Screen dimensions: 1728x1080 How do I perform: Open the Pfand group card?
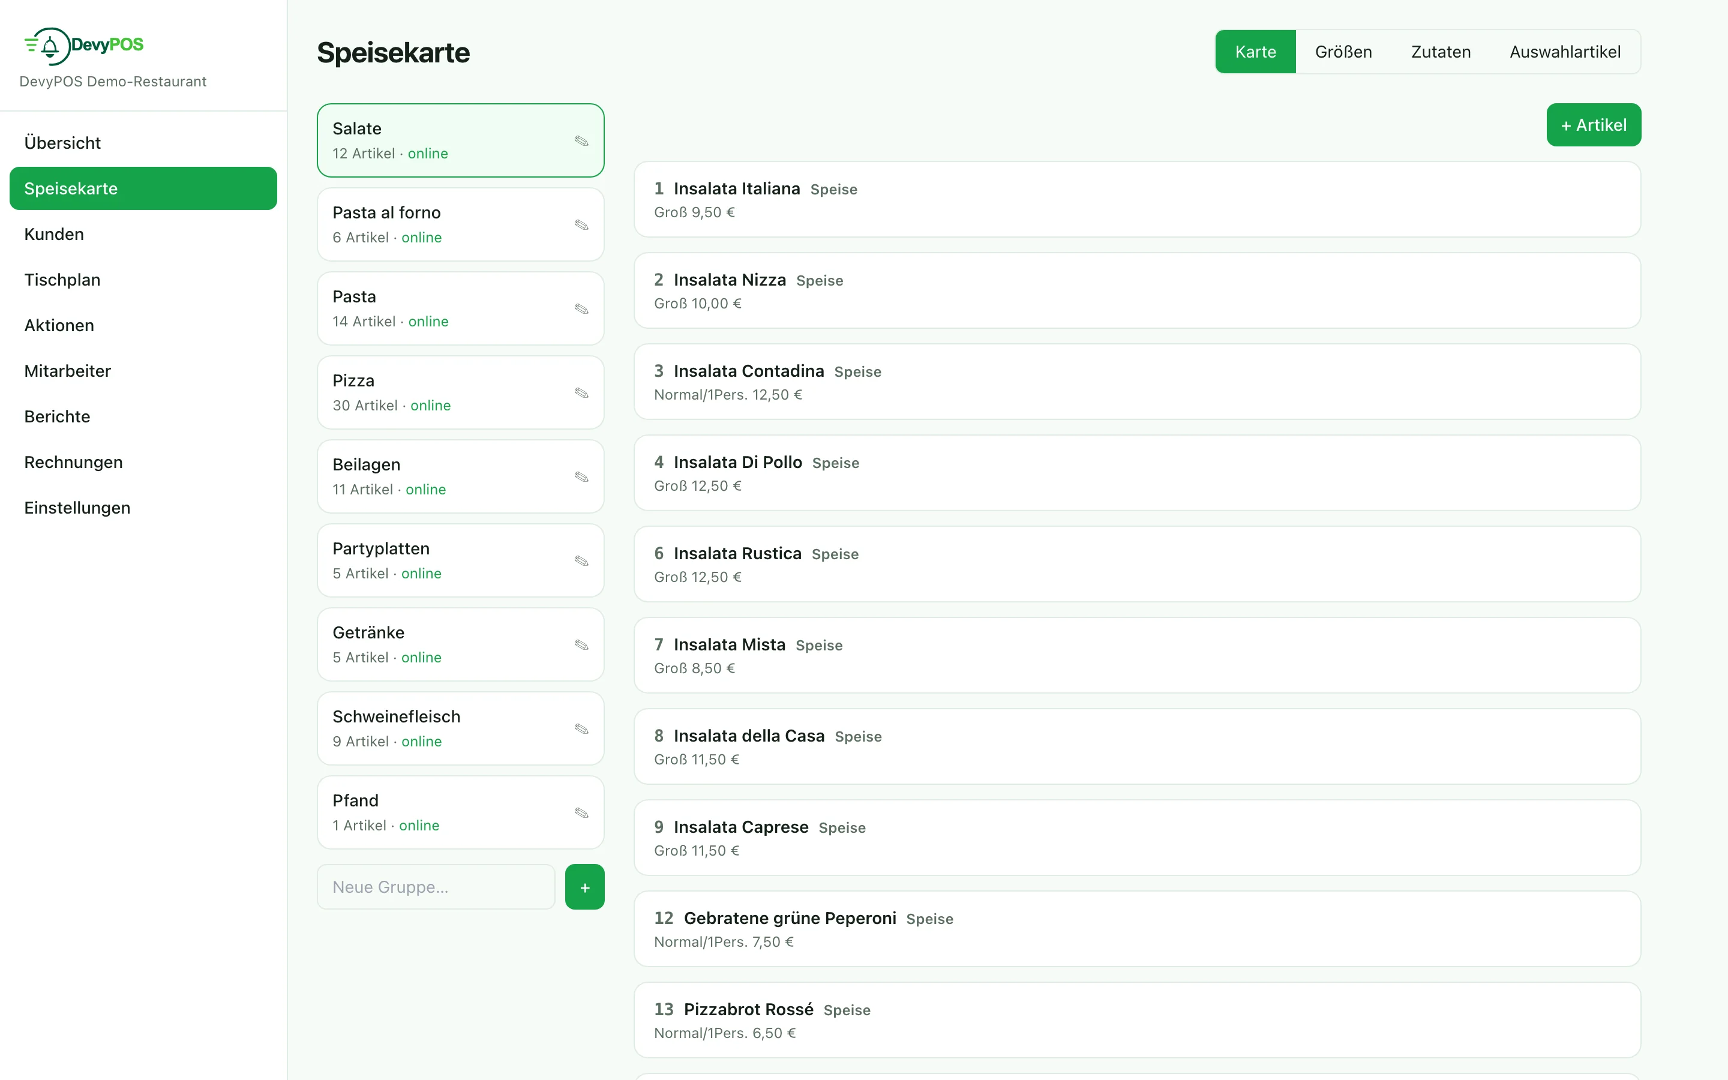point(461,813)
